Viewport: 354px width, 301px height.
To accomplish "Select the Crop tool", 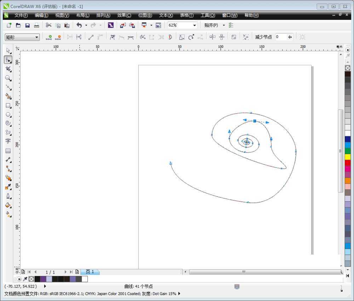I will (x=8, y=69).
